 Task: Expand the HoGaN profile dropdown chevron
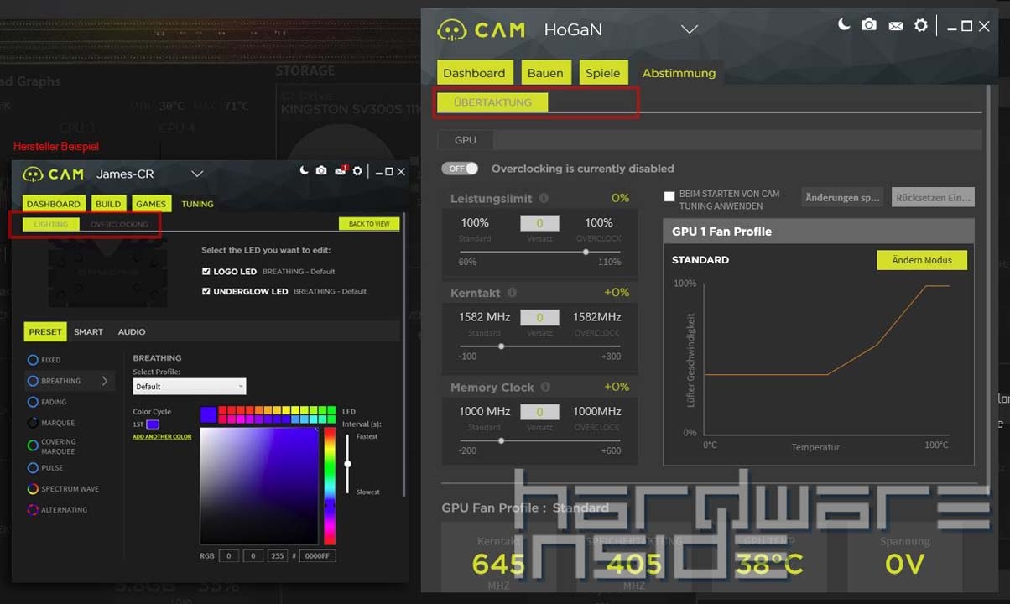point(689,29)
